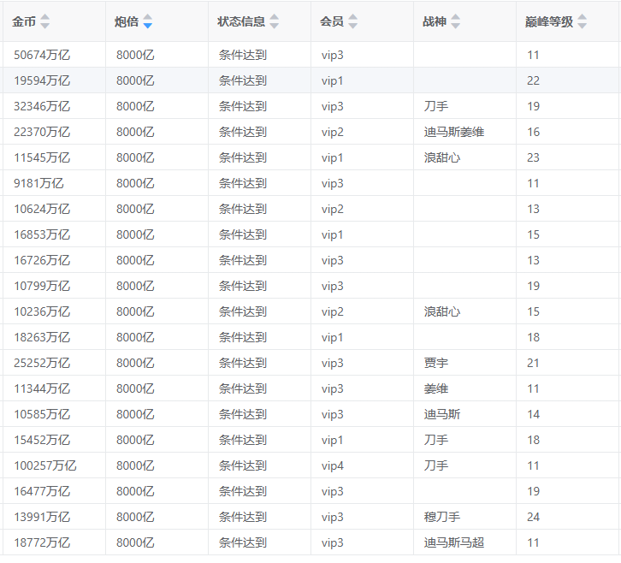Toggle sorting icon beside 状态信息
The height and width of the screenshot is (563, 621).
[x=274, y=21]
